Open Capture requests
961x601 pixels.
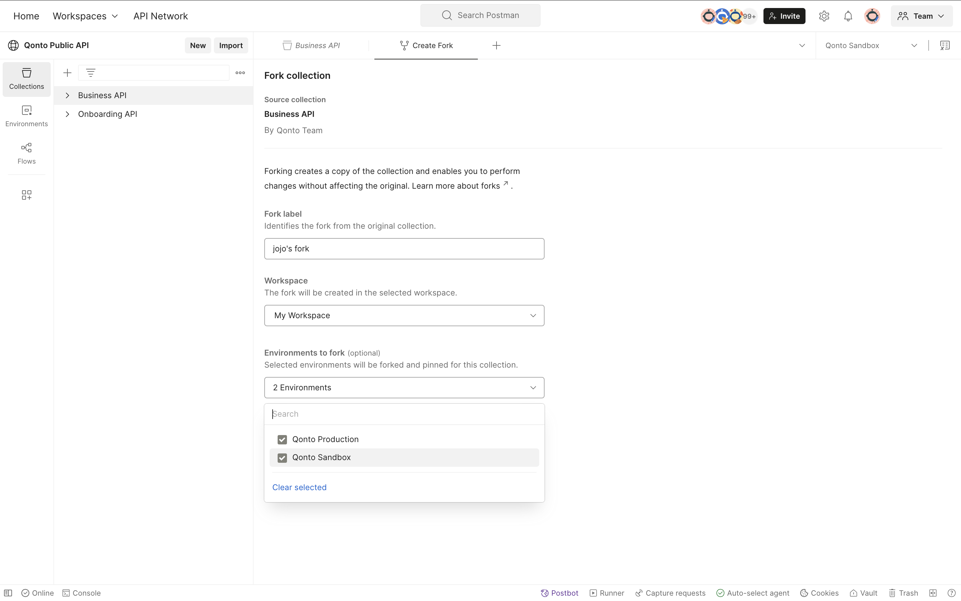670,593
